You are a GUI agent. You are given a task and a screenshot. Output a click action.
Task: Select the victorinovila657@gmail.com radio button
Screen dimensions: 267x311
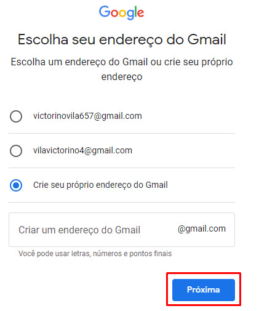coord(16,116)
